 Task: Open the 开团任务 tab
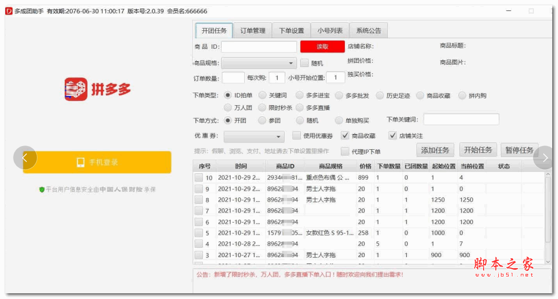point(214,30)
